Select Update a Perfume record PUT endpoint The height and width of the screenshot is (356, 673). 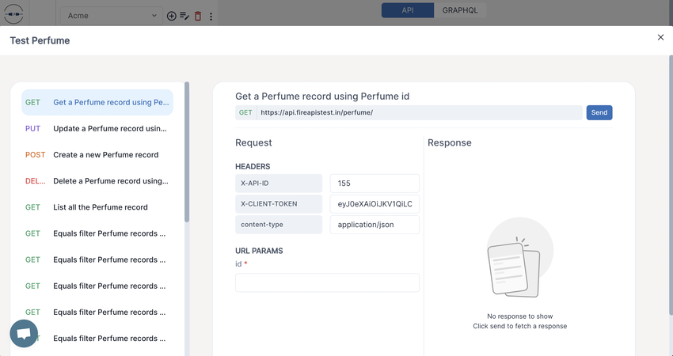click(97, 129)
